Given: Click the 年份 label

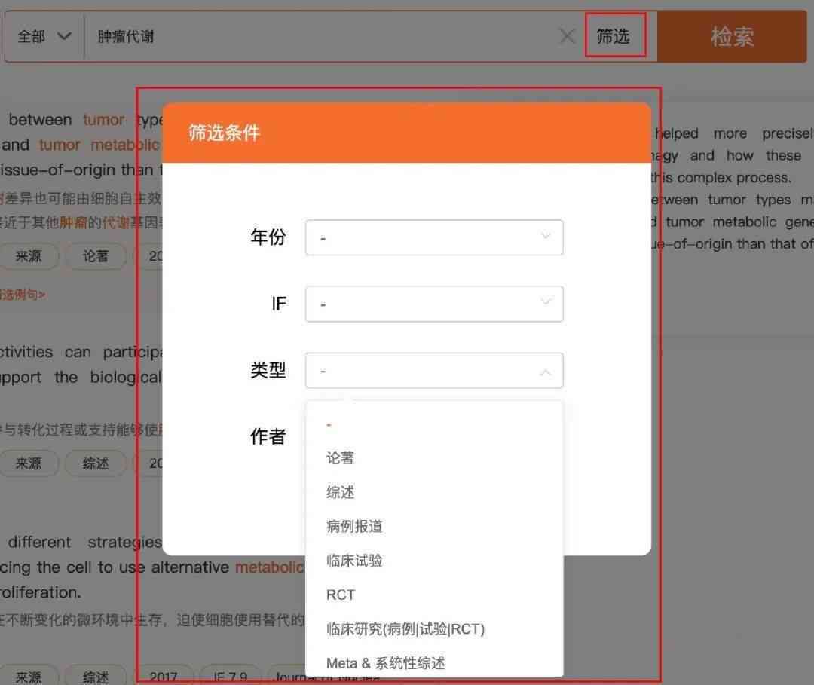Looking at the screenshot, I should [x=268, y=237].
